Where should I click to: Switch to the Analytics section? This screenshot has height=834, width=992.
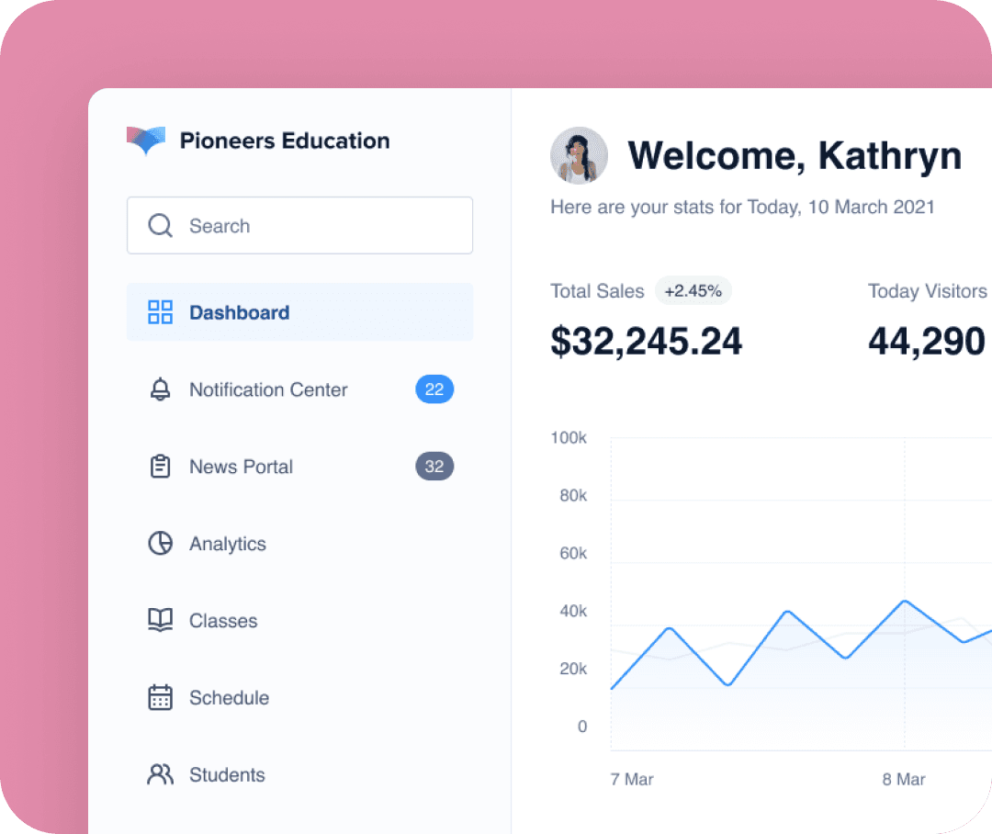[228, 544]
